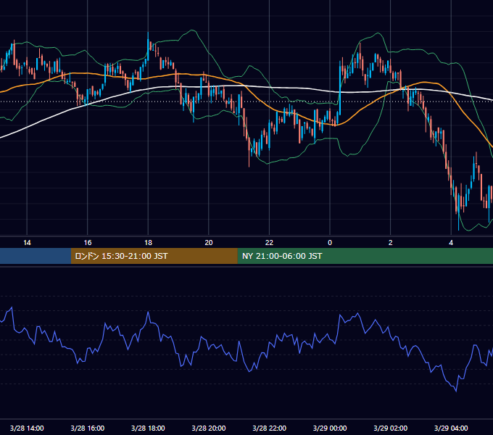This screenshot has width=493, height=435.
Task: Click the 16 hour label on price chart axis
Action: coord(88,243)
